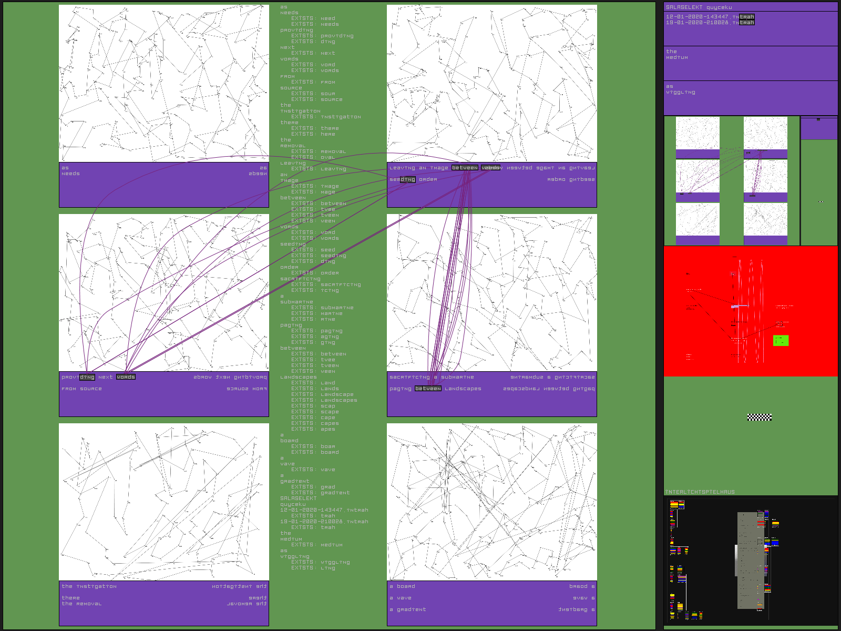
Task: Select highlighted 'trah' in the 12-01-2020 timestamp
Action: pyautogui.click(x=747, y=17)
